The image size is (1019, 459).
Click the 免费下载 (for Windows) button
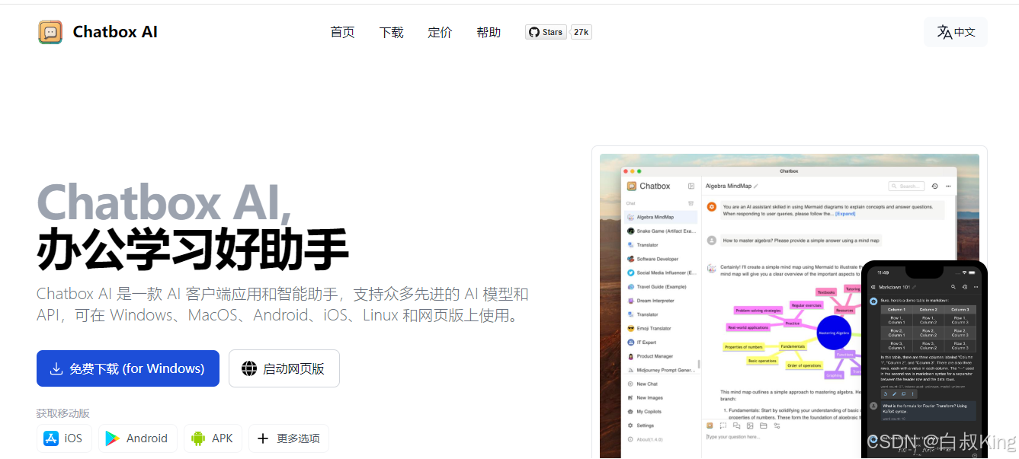point(127,368)
